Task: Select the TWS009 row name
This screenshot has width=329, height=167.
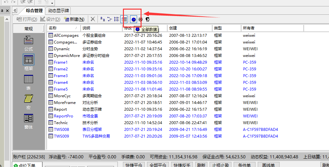Action: (x=62, y=136)
